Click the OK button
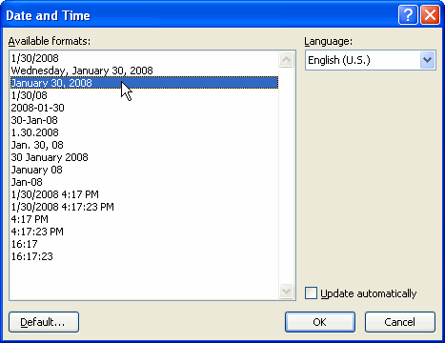Image resolution: width=445 pixels, height=343 pixels. (320, 322)
